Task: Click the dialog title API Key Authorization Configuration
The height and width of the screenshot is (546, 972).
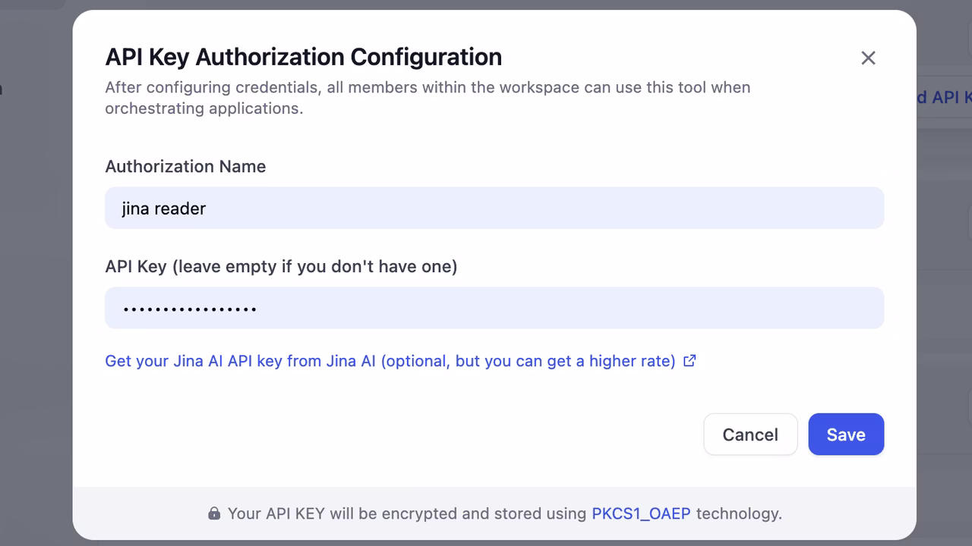Action: click(304, 57)
